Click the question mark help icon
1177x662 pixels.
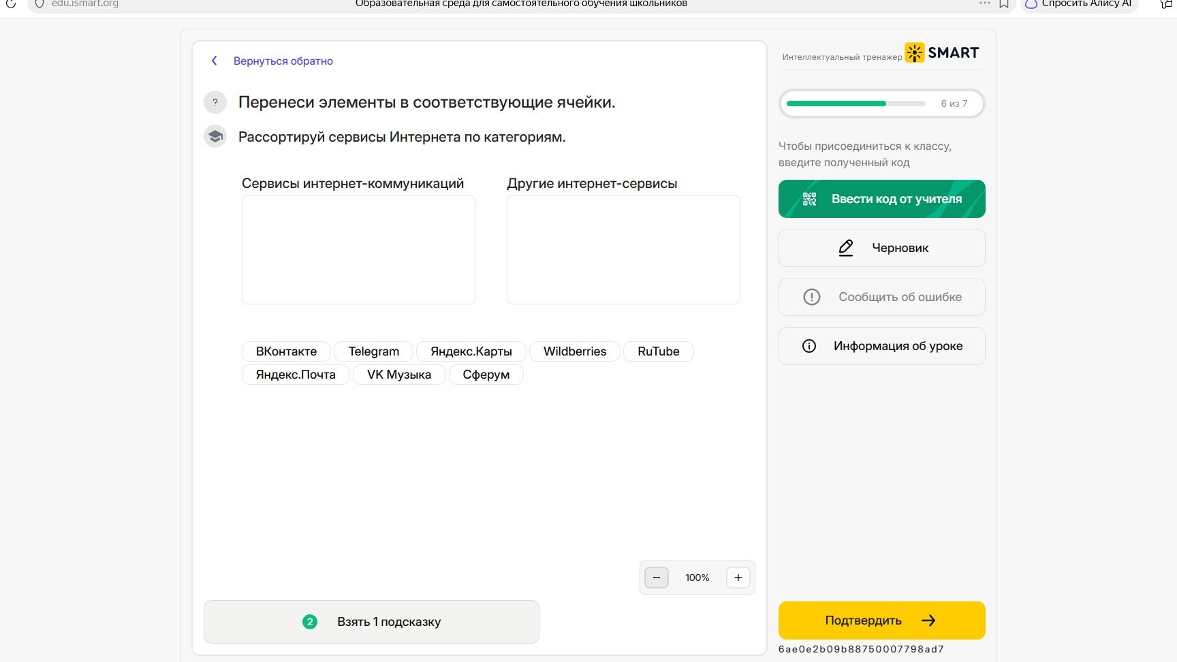pos(215,102)
